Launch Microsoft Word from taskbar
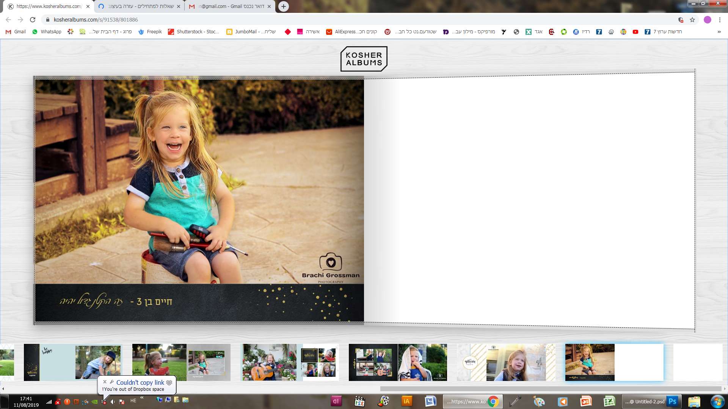728x409 pixels. point(430,401)
